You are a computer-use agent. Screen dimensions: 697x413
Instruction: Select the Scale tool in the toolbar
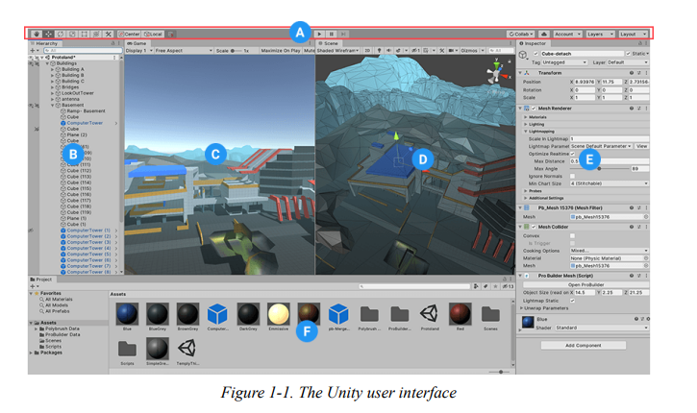point(72,34)
